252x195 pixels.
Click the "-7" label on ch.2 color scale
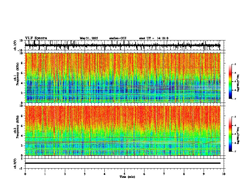(x=235, y=151)
